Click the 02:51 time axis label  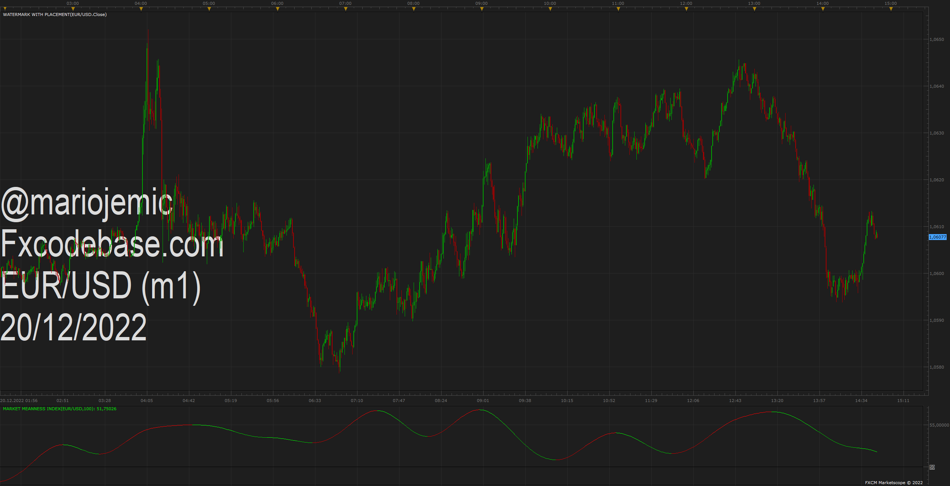62,401
